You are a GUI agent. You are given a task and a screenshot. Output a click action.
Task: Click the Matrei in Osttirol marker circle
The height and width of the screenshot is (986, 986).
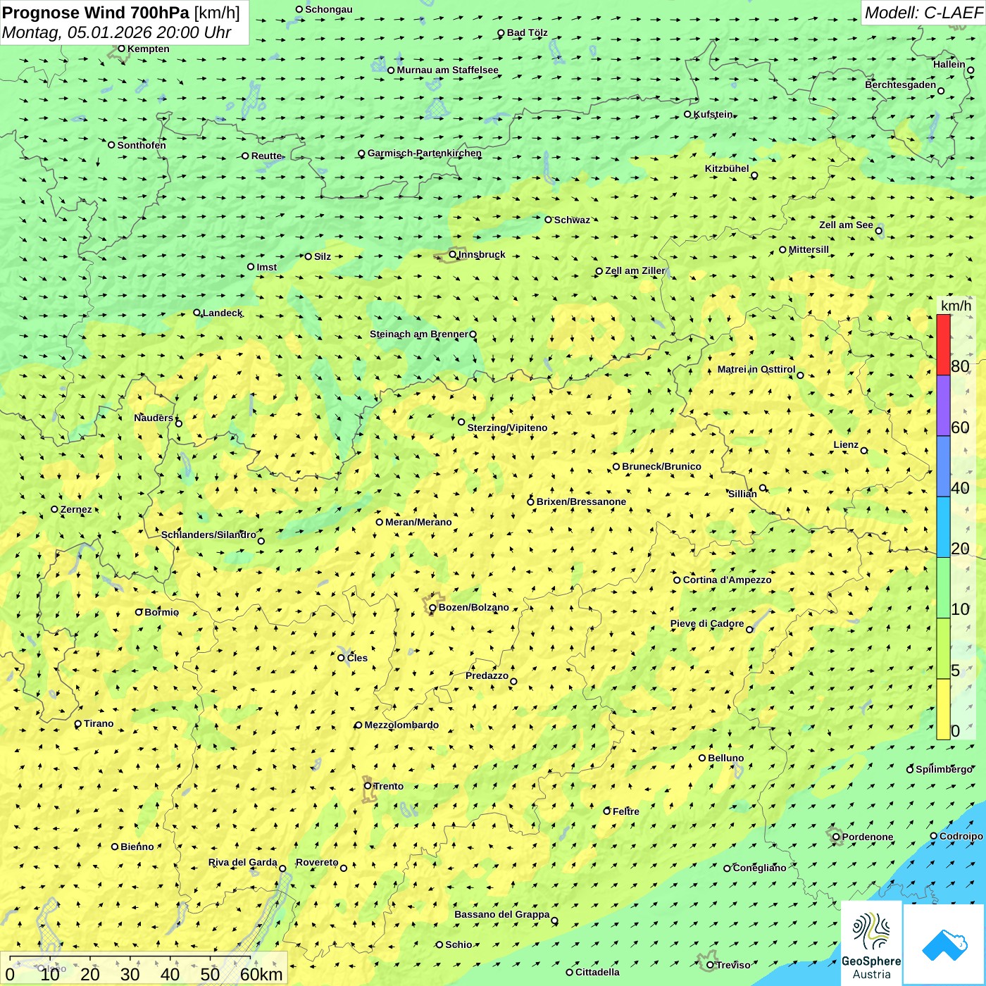(800, 375)
